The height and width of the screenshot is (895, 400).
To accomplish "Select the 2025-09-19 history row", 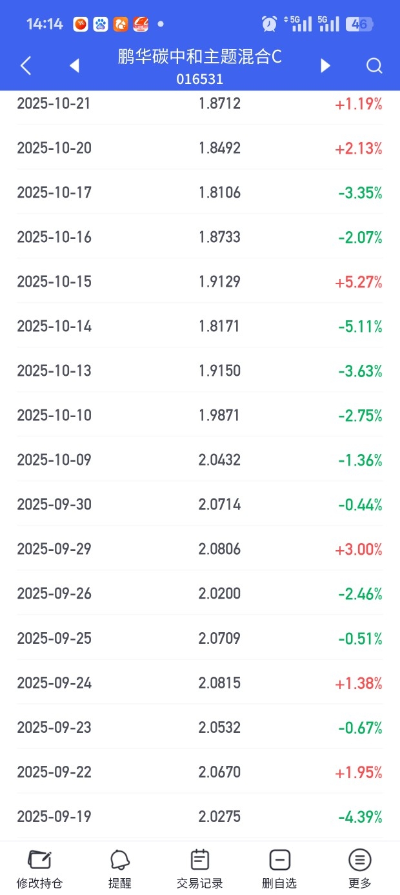I will [x=200, y=816].
